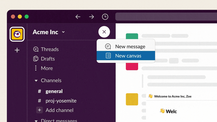Screen dimensions: 217x122
Task: Collapse the Channels section
Action: coord(36,81)
